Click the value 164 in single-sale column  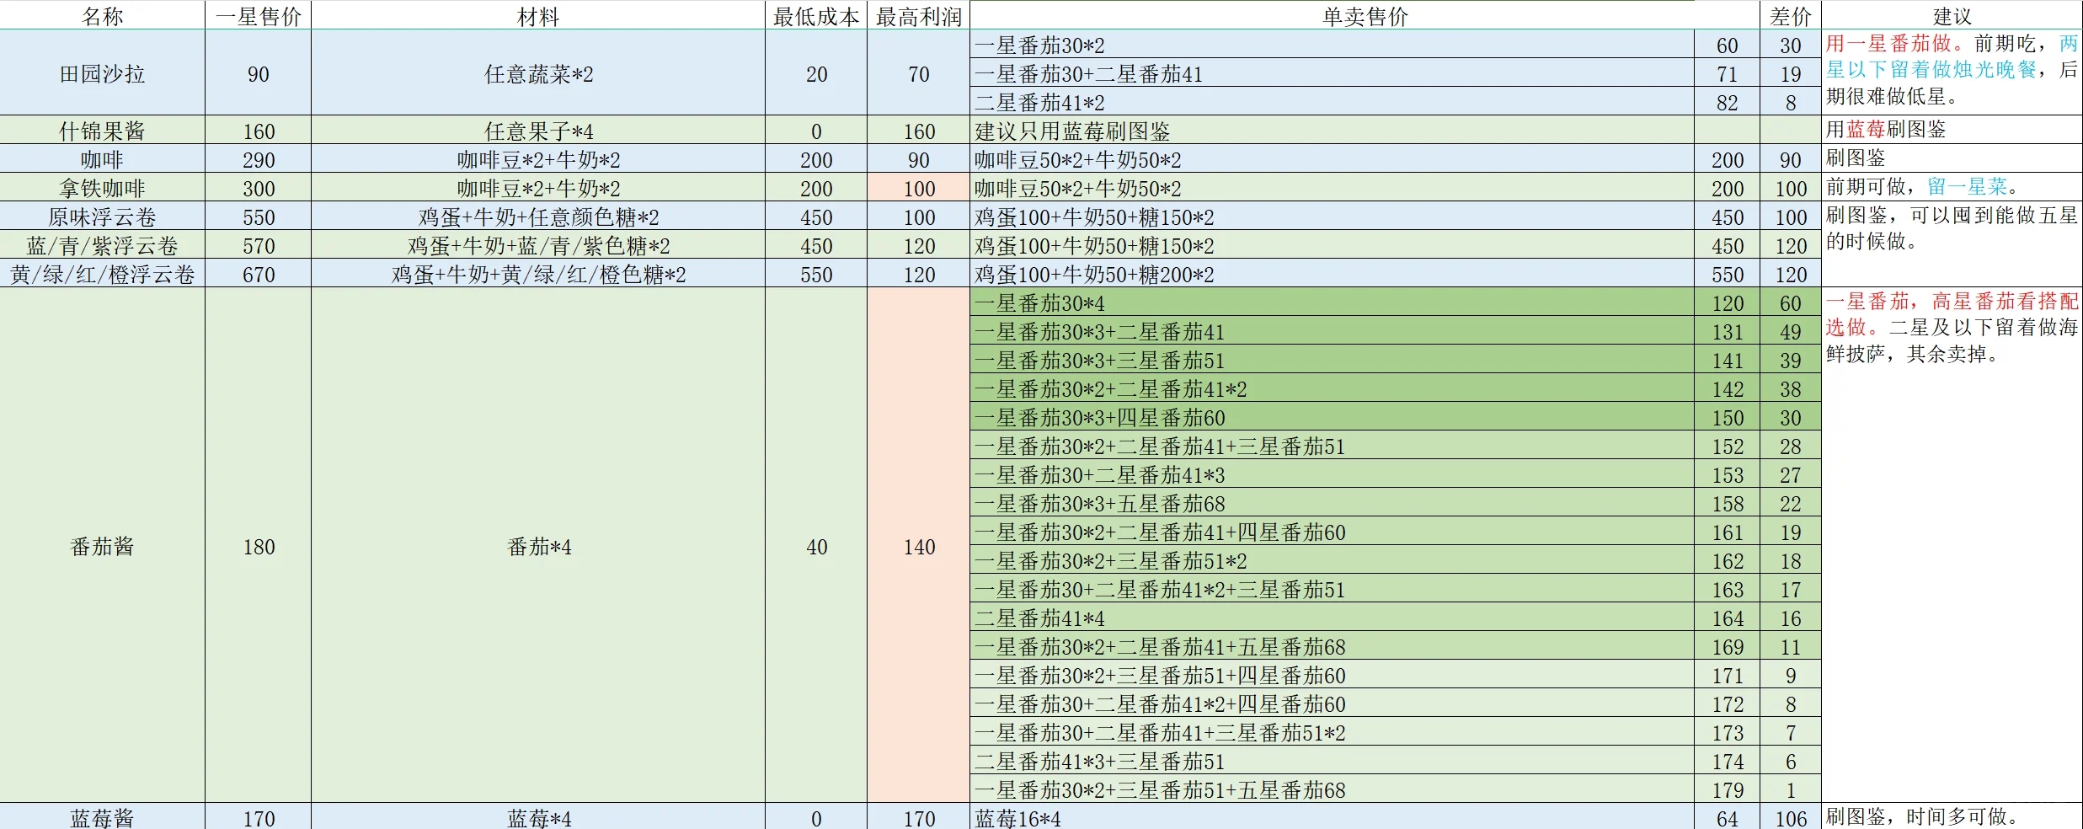(1727, 618)
